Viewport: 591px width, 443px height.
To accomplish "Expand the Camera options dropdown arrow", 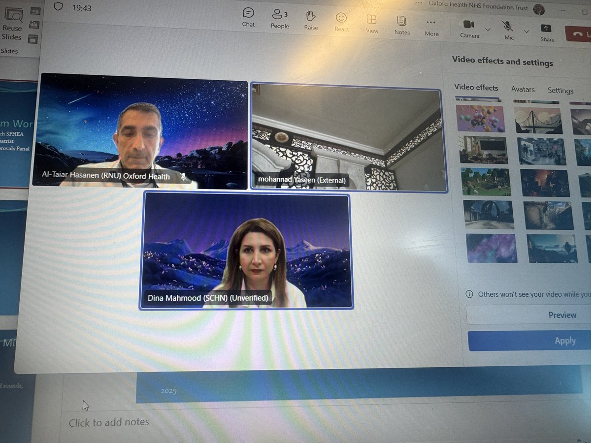I will [488, 30].
